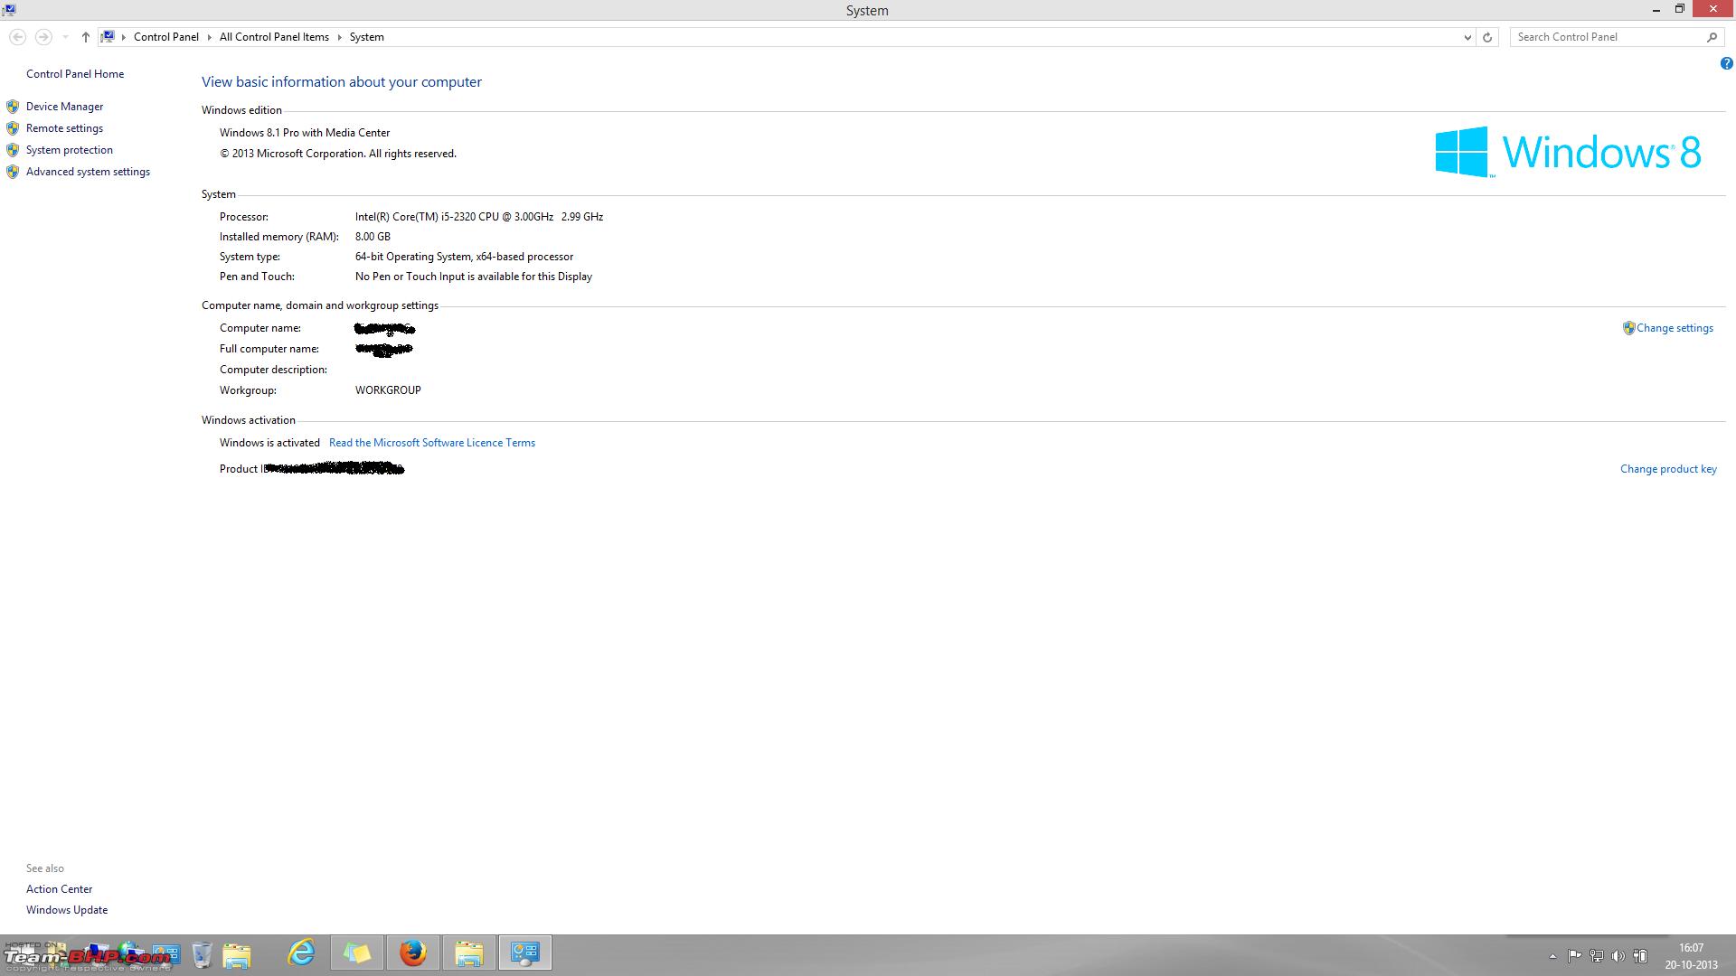1736x976 pixels.
Task: Click the taskbar clock showing 16:07
Action: coord(1691,948)
